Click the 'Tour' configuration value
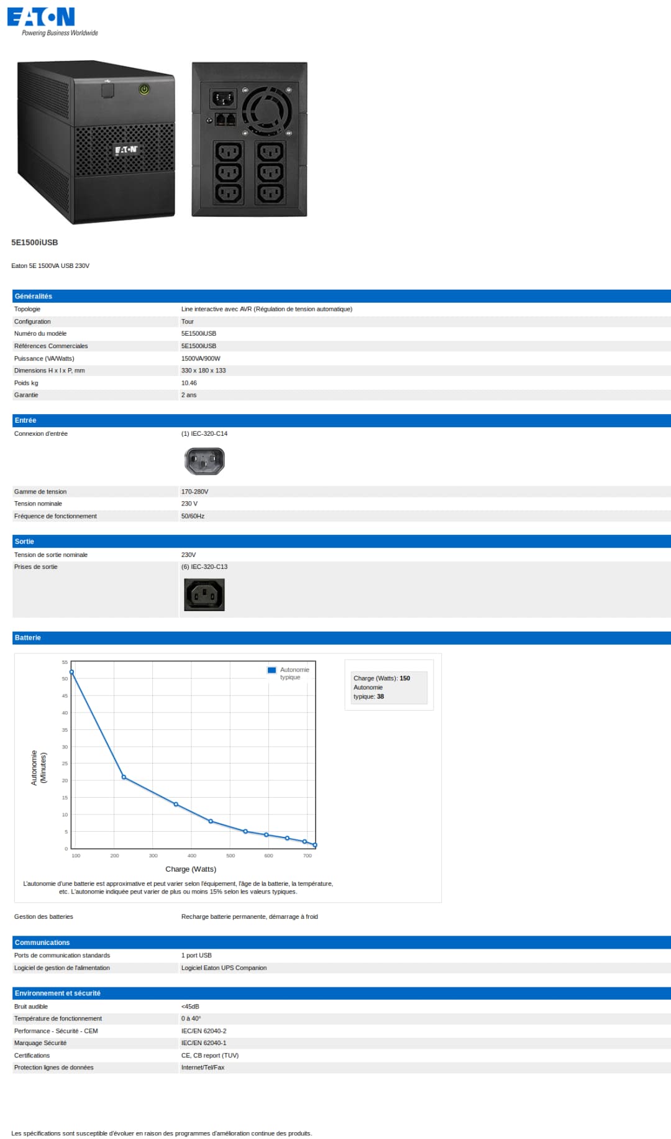671x1139 pixels. click(x=188, y=321)
